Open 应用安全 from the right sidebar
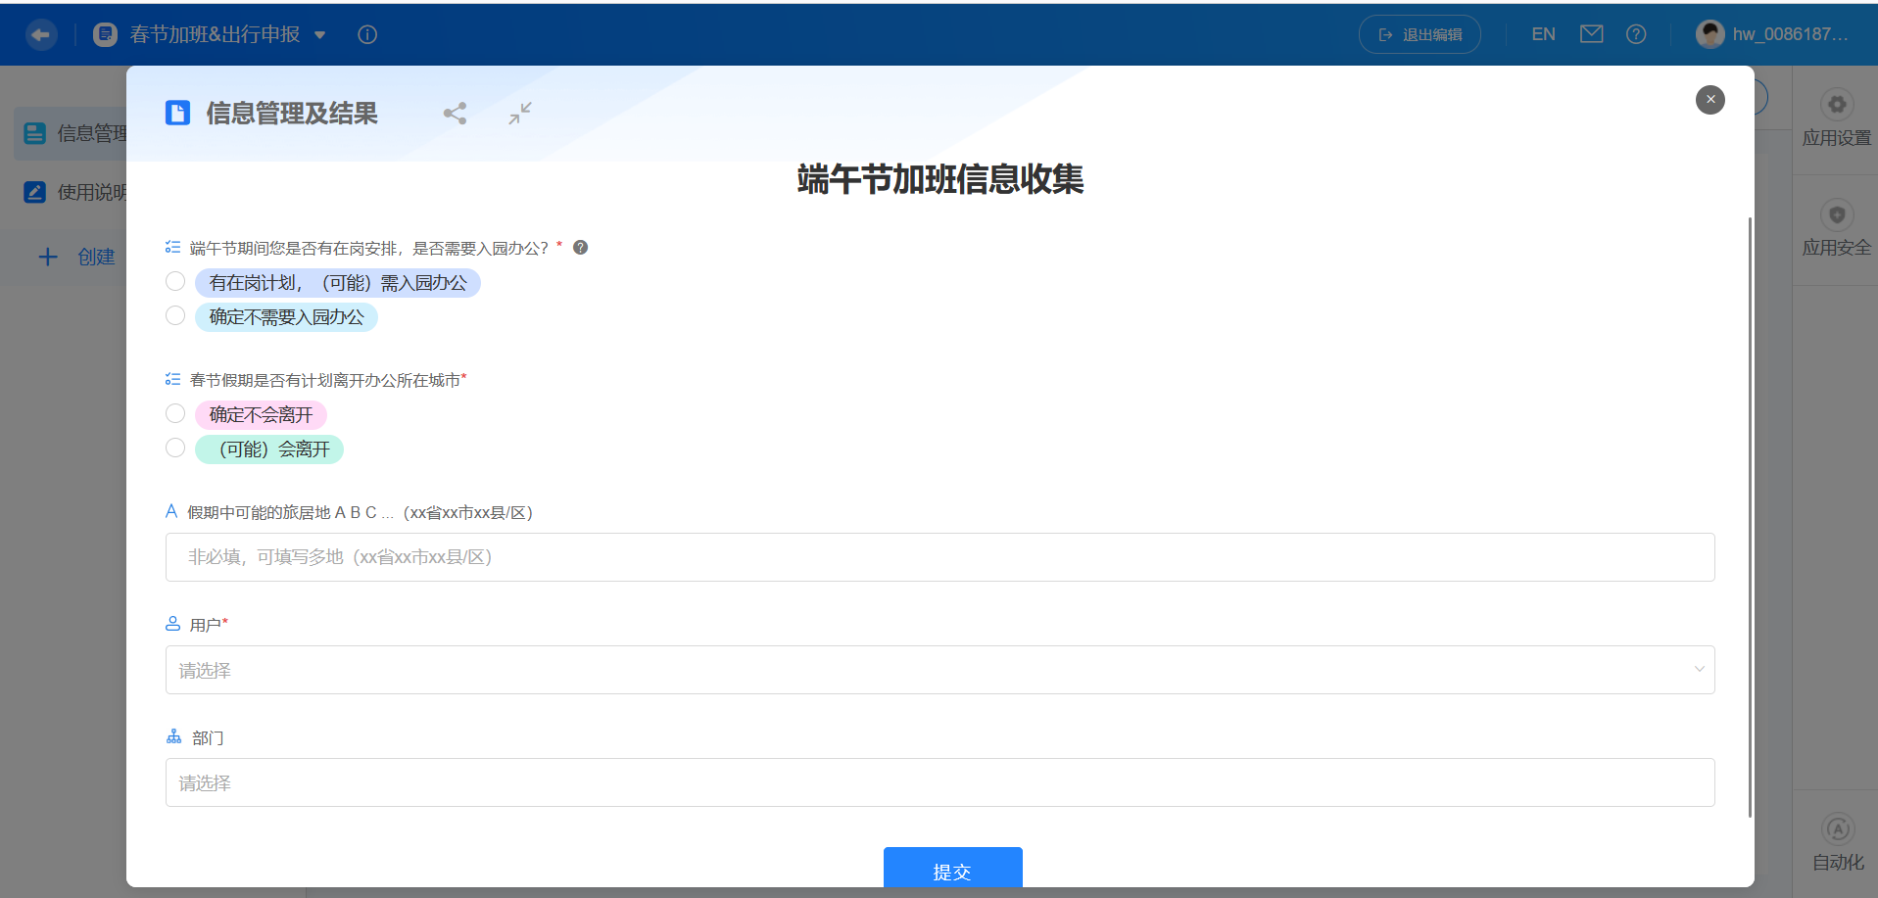Screen dimensions: 1878x898 (1836, 227)
